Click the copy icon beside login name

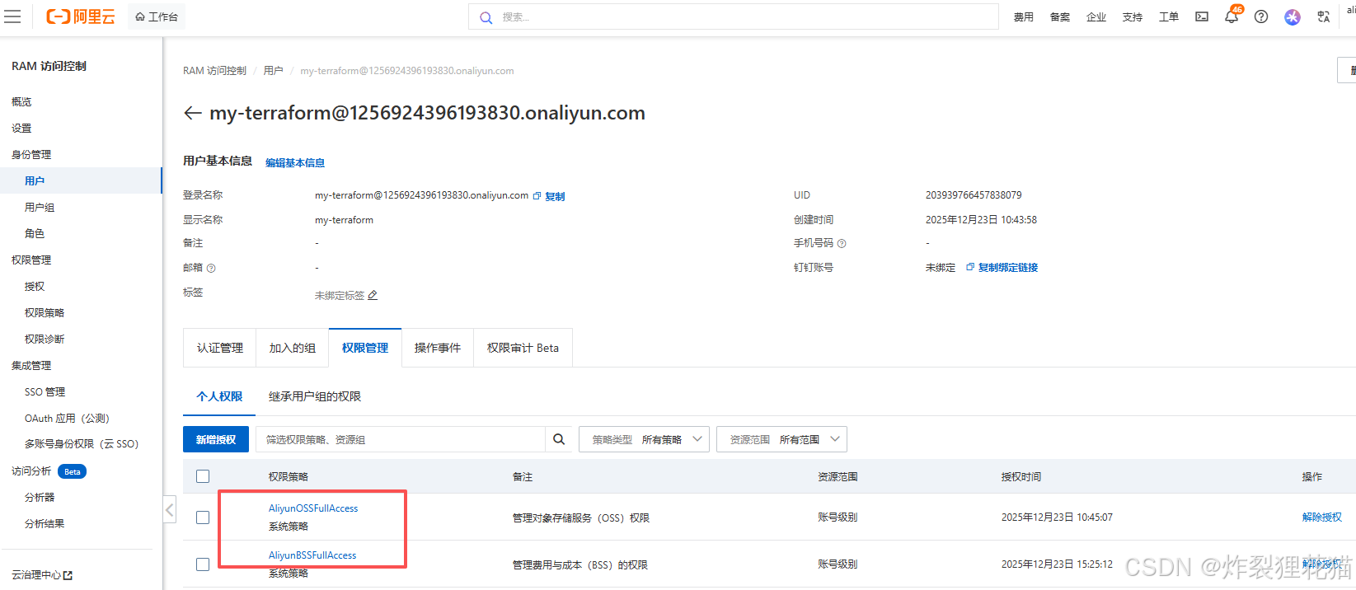537,196
